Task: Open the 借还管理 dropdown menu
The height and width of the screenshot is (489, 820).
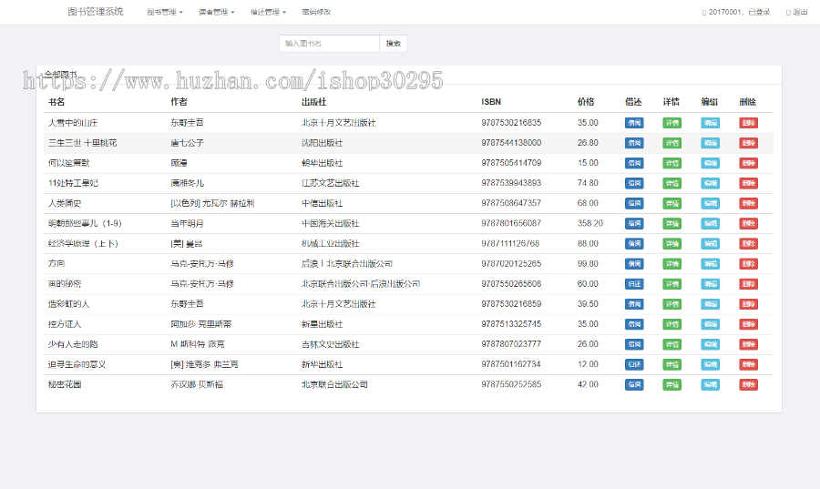Action: [268, 12]
